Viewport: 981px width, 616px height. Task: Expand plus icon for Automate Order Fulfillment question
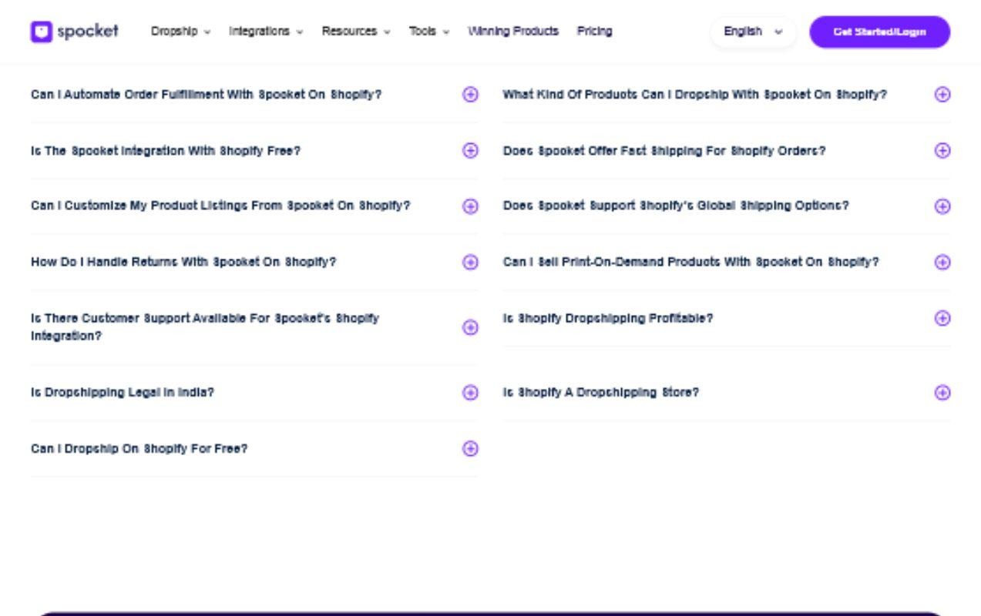[x=470, y=95]
